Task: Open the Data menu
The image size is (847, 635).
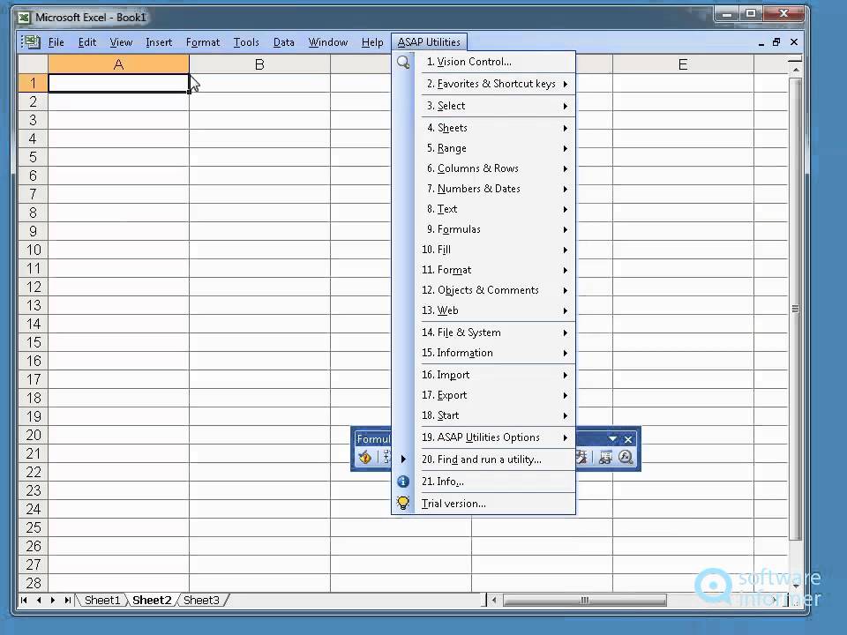Action: pos(283,42)
